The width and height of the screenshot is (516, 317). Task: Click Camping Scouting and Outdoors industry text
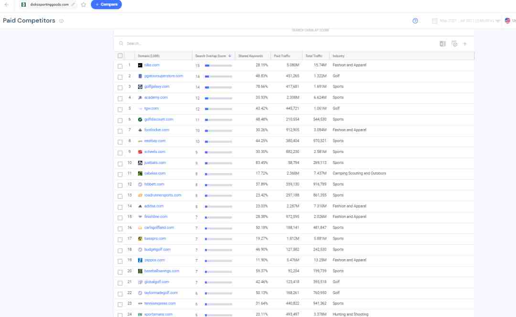click(359, 174)
